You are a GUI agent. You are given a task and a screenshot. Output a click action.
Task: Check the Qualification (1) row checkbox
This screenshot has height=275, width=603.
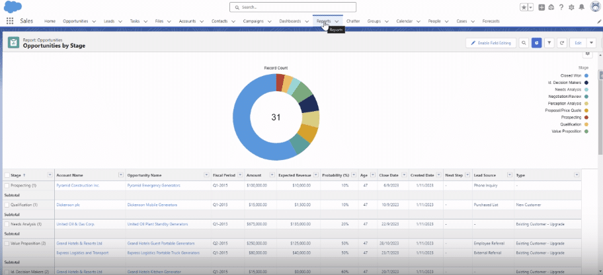click(x=7, y=205)
